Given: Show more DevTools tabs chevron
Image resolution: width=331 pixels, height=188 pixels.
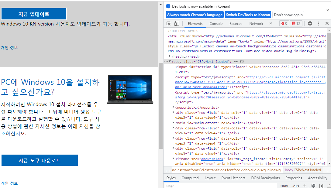Looking at the screenshot, I should (x=271, y=23).
